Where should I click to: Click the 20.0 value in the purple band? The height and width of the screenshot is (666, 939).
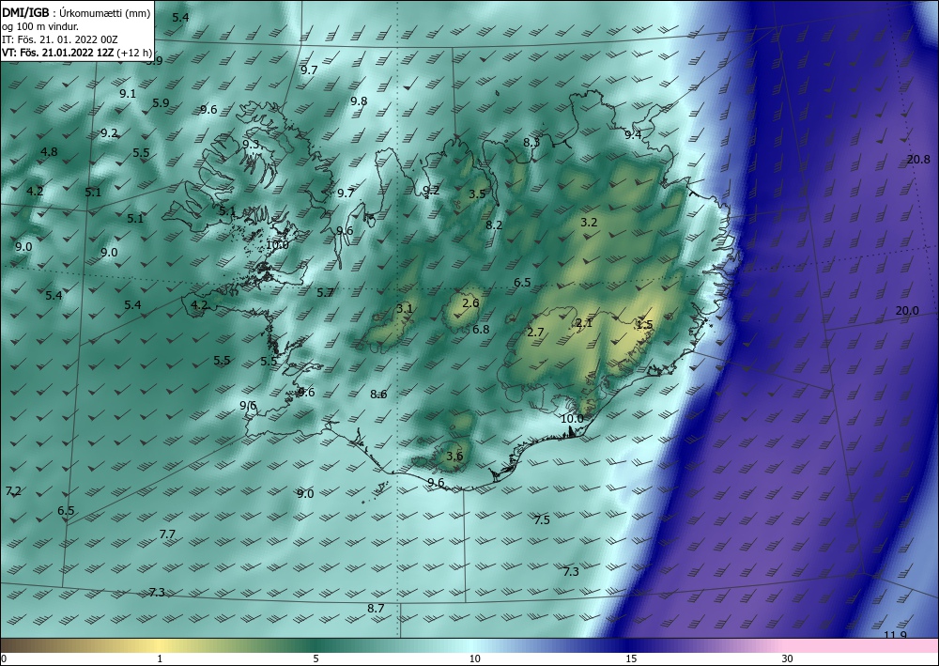click(x=907, y=310)
